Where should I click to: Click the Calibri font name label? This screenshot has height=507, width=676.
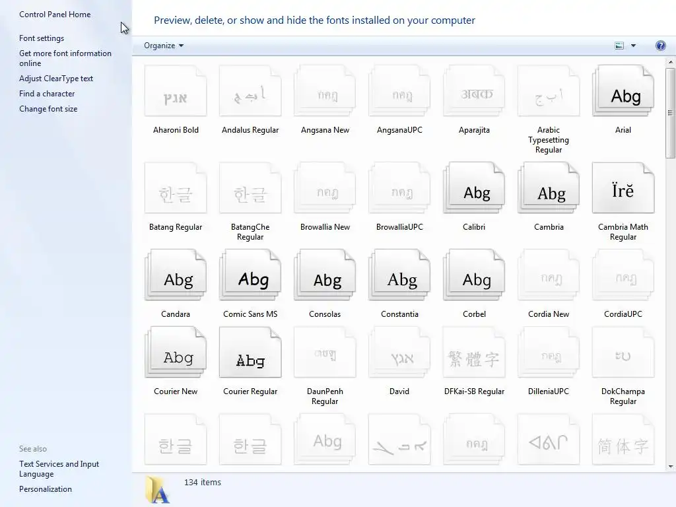[x=474, y=227]
